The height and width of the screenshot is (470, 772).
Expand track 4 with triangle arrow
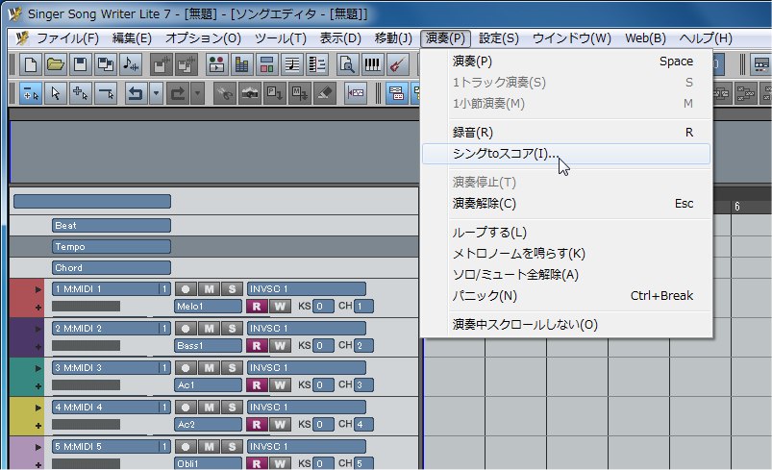tap(38, 408)
